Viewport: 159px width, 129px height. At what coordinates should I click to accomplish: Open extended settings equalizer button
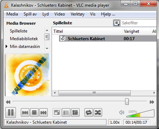pyautogui.click(x=75, y=112)
